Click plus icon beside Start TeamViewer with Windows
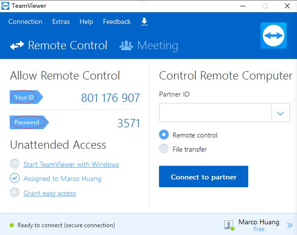This screenshot has width=297, height=235. click(x=15, y=164)
